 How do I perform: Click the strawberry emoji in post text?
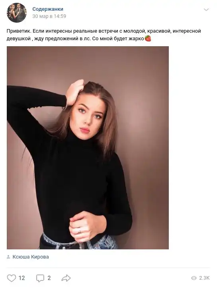[148, 39]
